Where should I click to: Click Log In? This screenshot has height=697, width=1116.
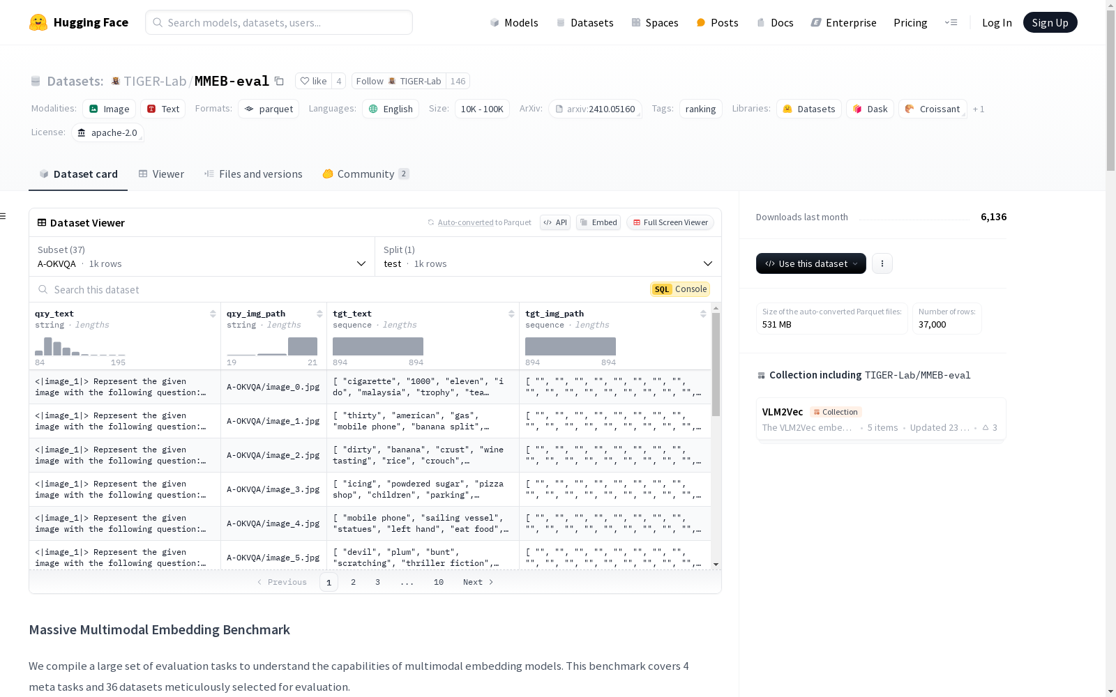coord(997,22)
